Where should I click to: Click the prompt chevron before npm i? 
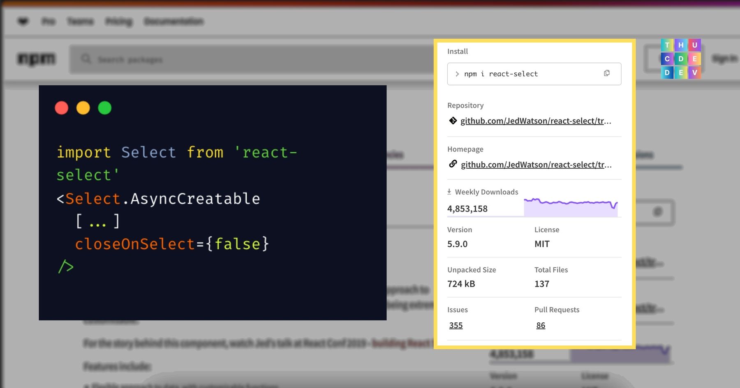(x=457, y=74)
